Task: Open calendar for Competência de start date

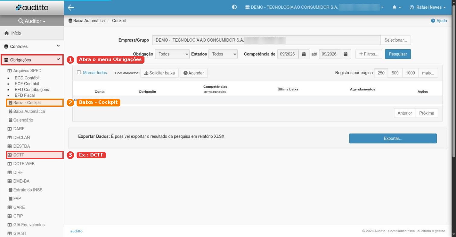Action: coord(304,54)
